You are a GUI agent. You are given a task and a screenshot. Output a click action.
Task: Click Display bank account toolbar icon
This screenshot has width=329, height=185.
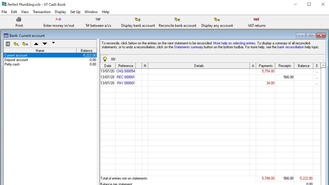[x=138, y=22]
